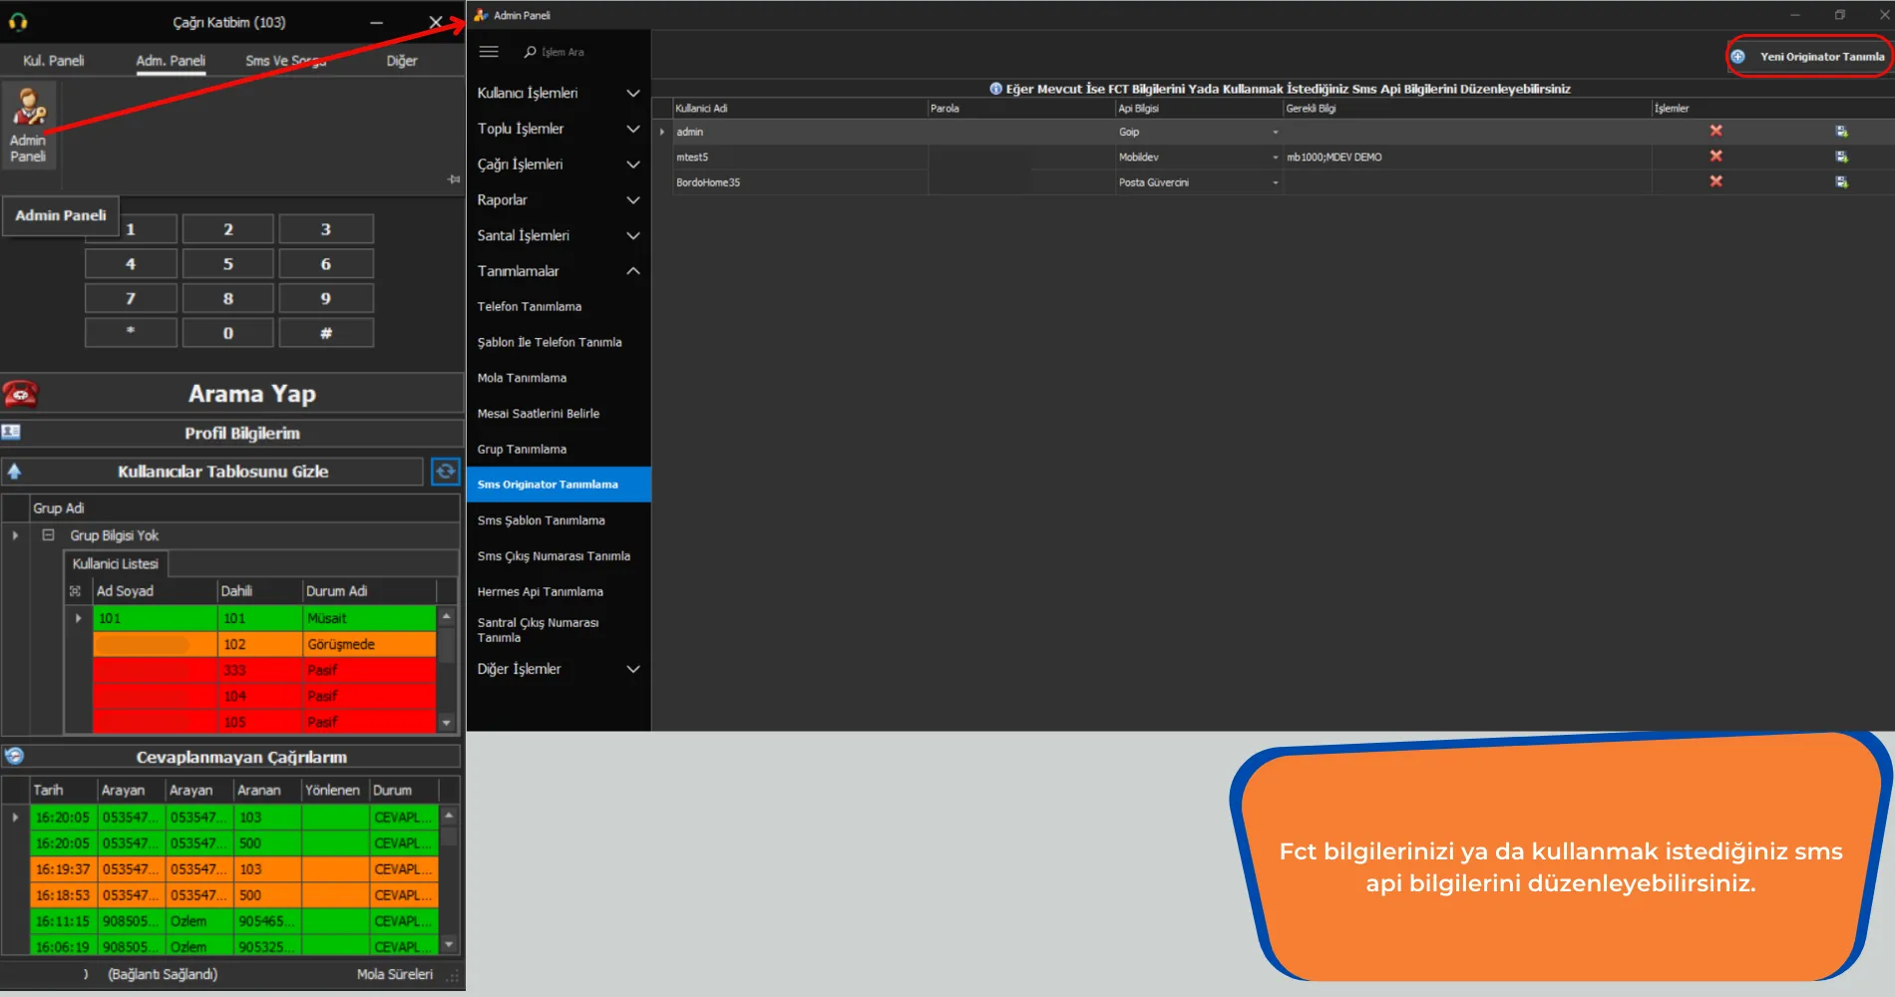This screenshot has width=1895, height=997.
Task: Click delete icon for admin row
Action: (1715, 131)
